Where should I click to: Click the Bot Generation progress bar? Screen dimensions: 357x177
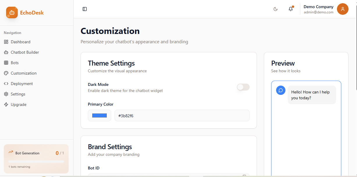click(36, 162)
